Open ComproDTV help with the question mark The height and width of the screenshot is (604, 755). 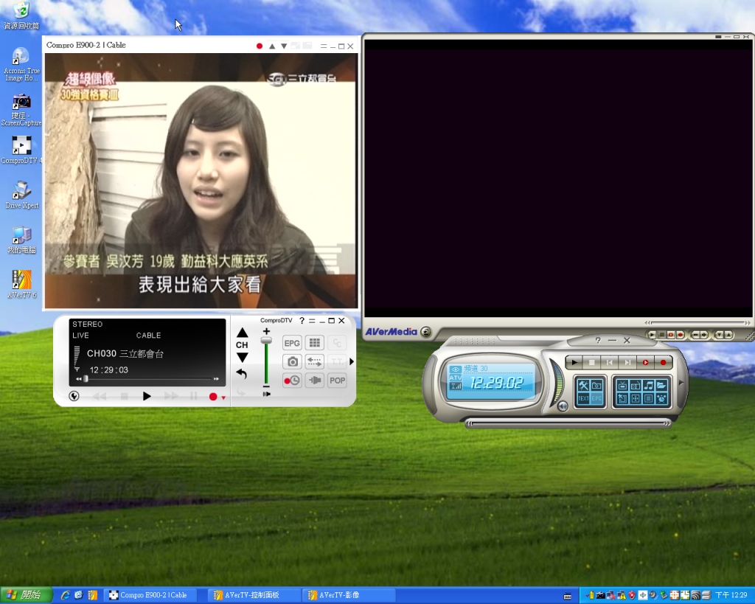[302, 321]
